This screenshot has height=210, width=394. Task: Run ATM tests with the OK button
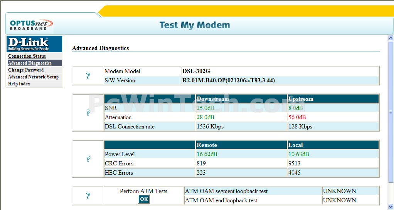coord(144,199)
